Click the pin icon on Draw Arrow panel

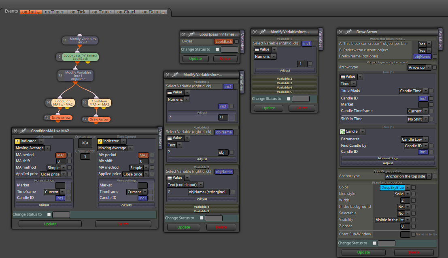(x=348, y=32)
